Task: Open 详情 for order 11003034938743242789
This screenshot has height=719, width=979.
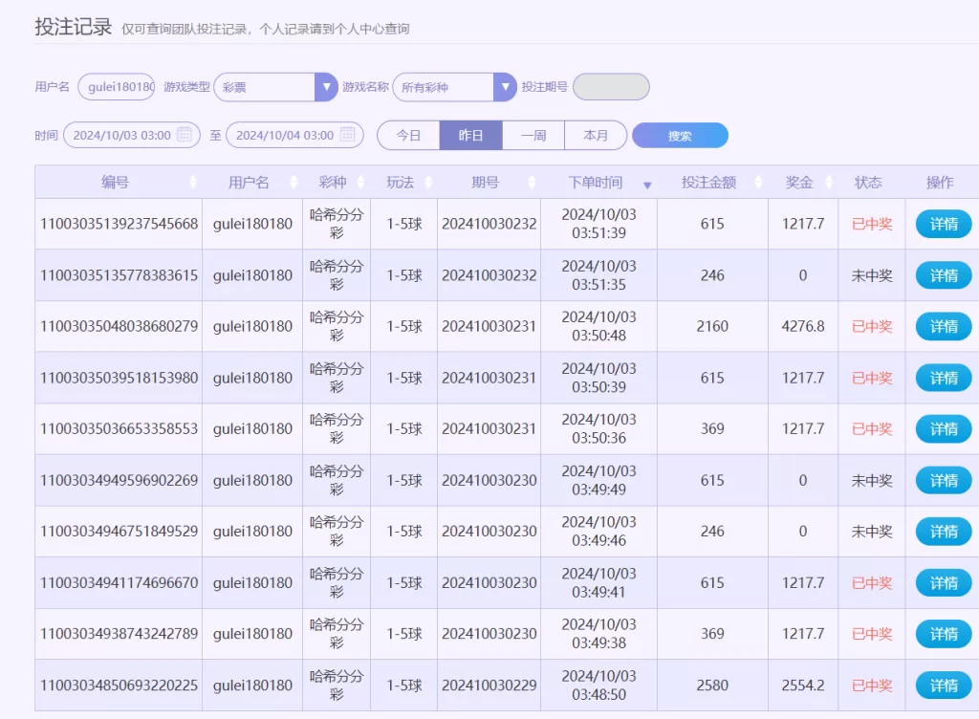Action: pyautogui.click(x=944, y=634)
